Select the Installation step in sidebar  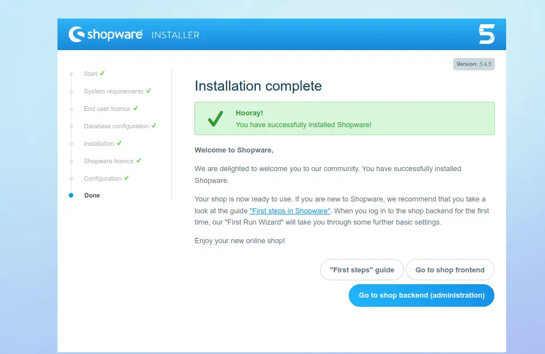pos(99,144)
